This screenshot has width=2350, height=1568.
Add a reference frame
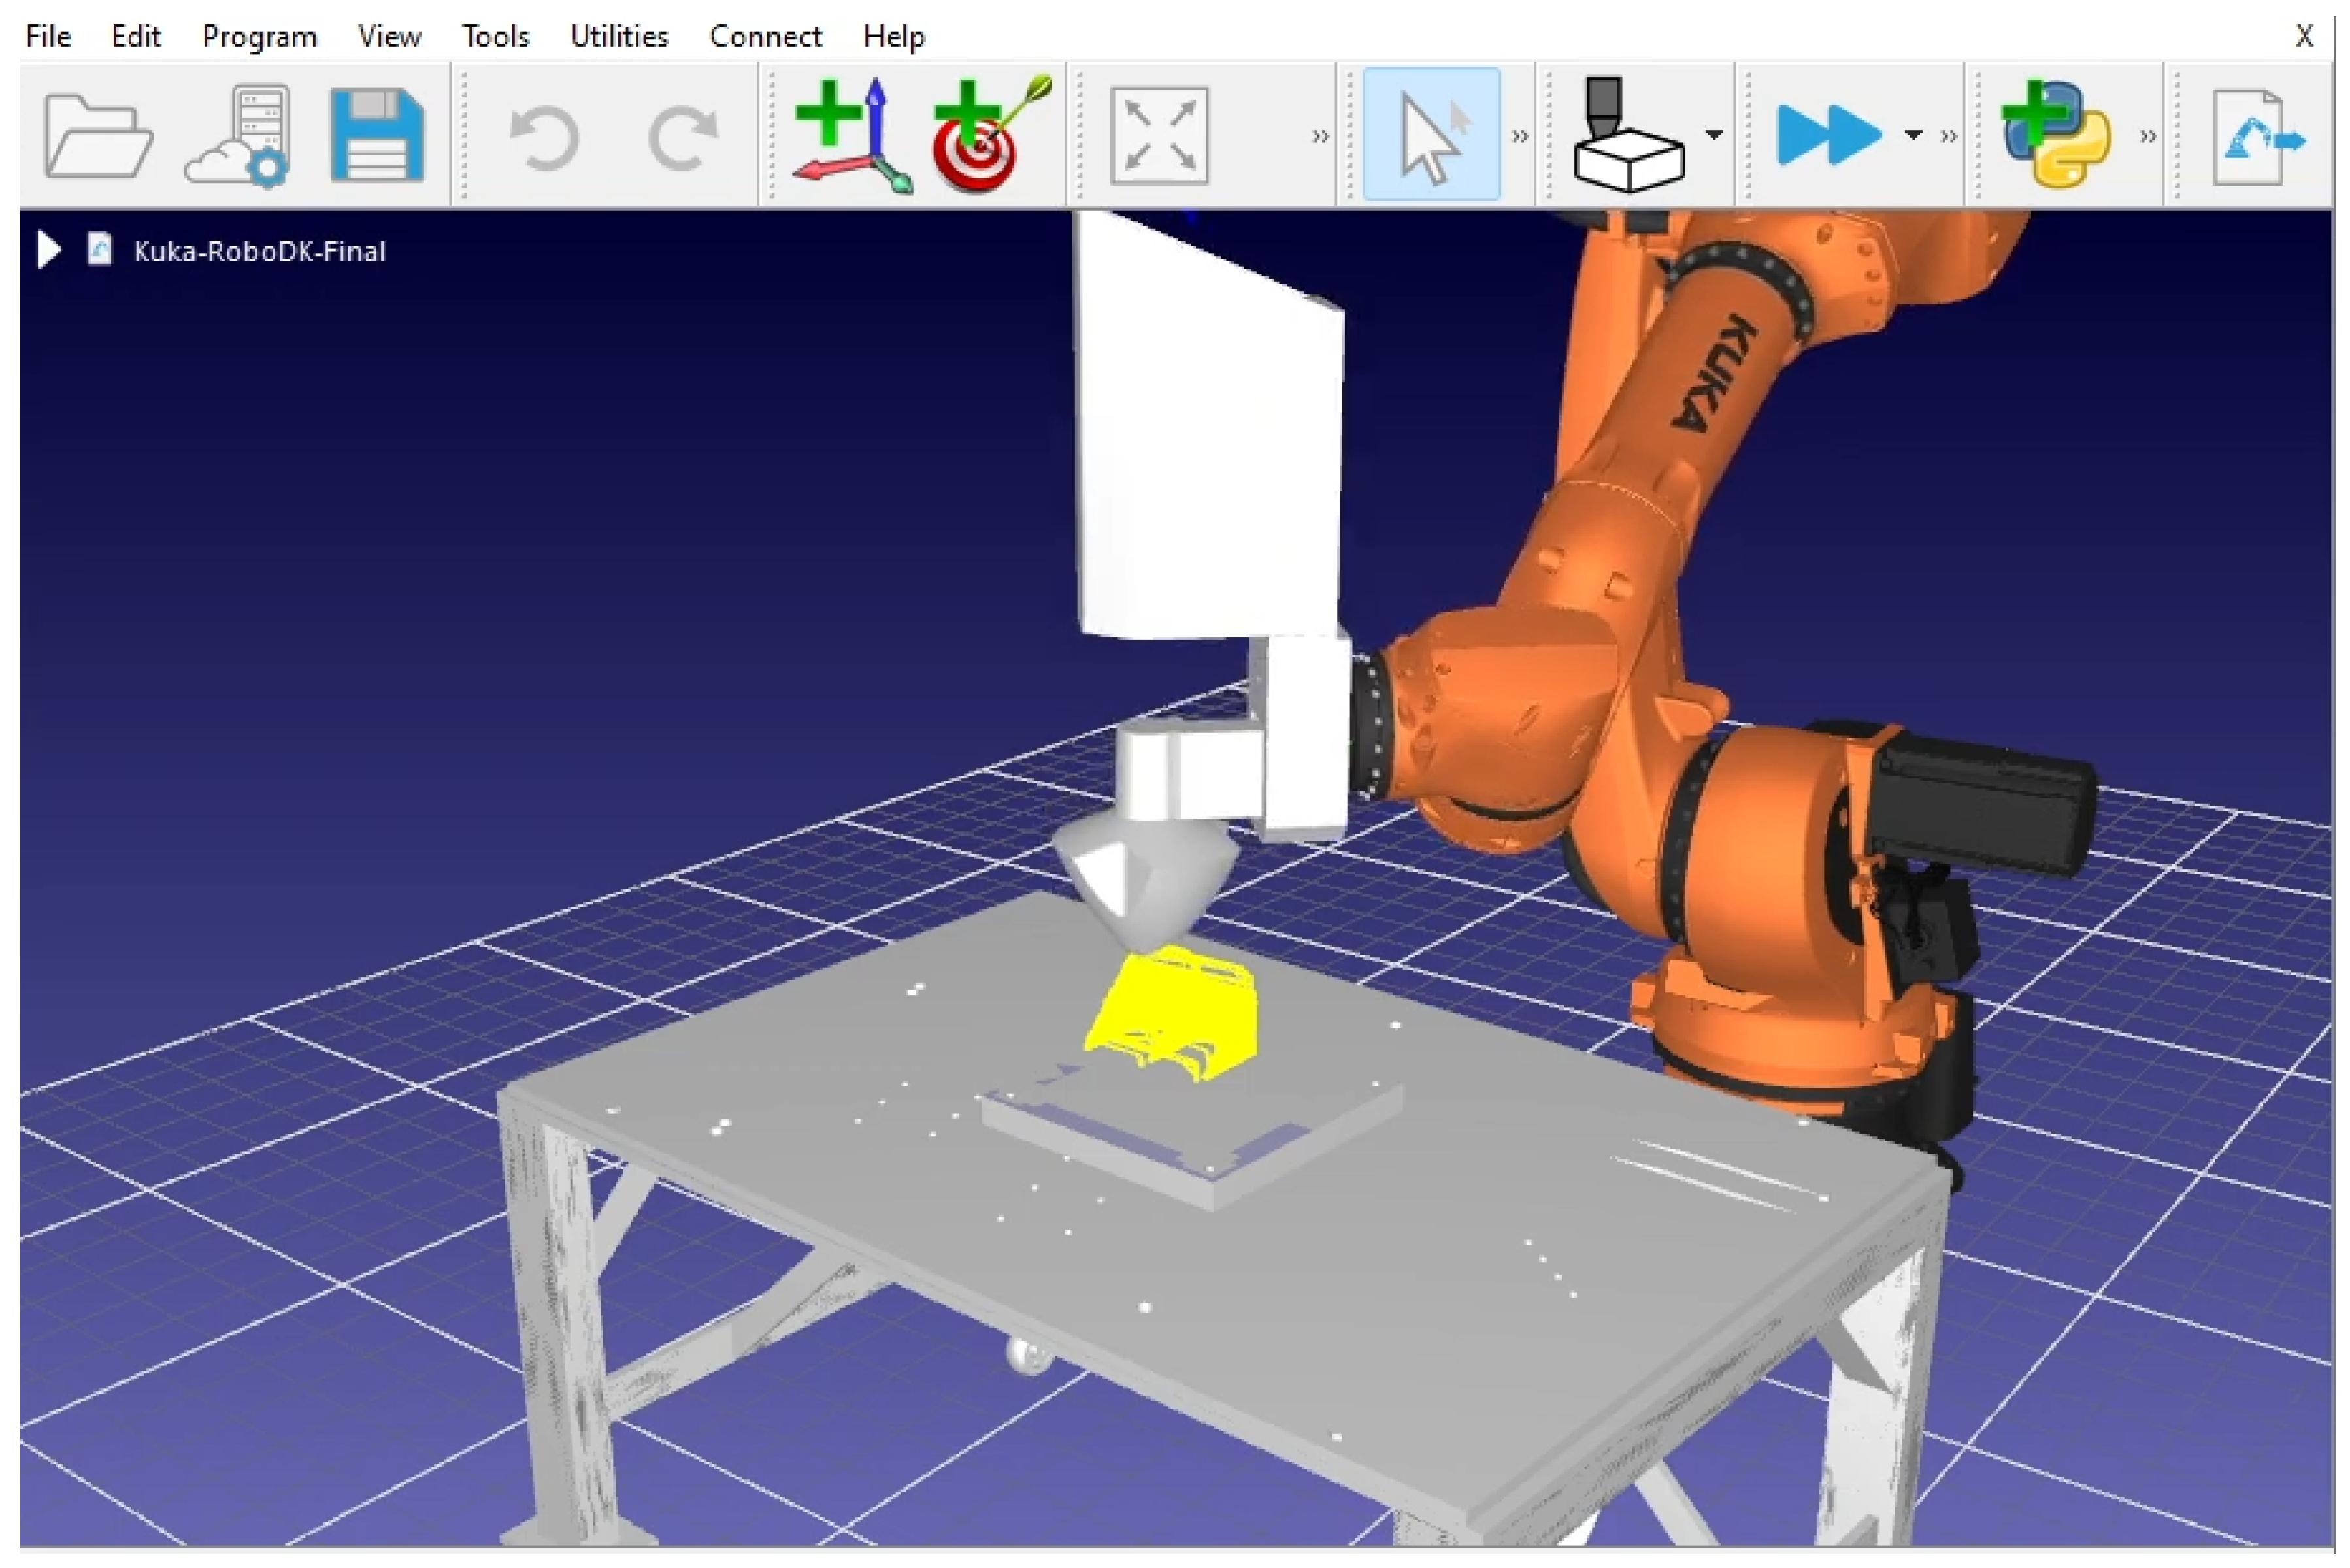850,136
